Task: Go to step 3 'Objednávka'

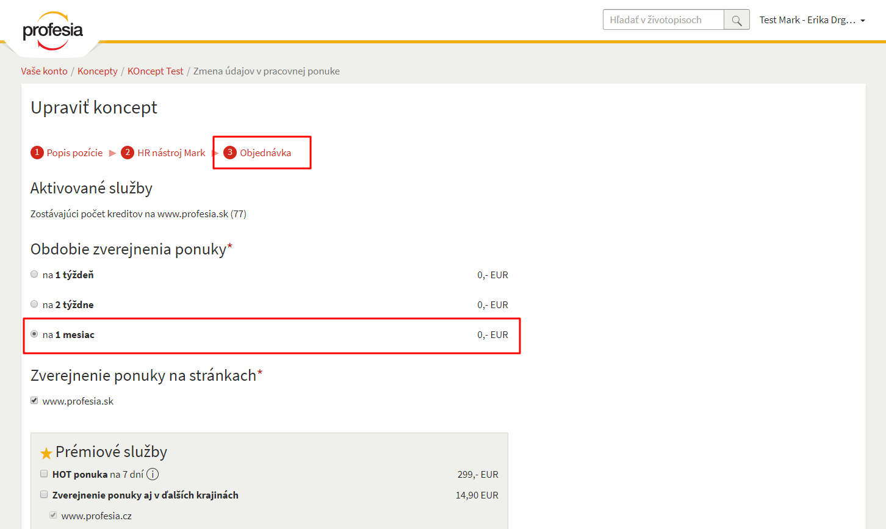Action: click(258, 153)
